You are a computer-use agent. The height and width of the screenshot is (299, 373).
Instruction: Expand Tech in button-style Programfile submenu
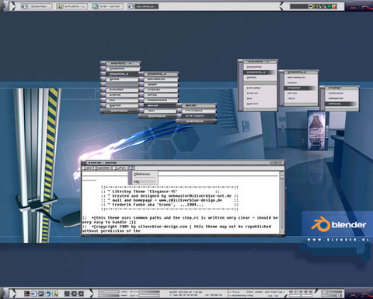pos(159,111)
